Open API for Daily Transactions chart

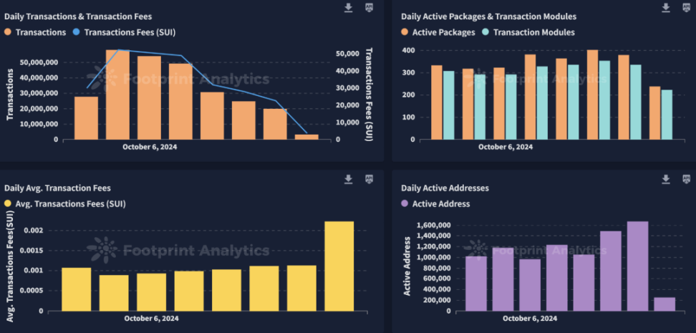pyautogui.click(x=369, y=8)
